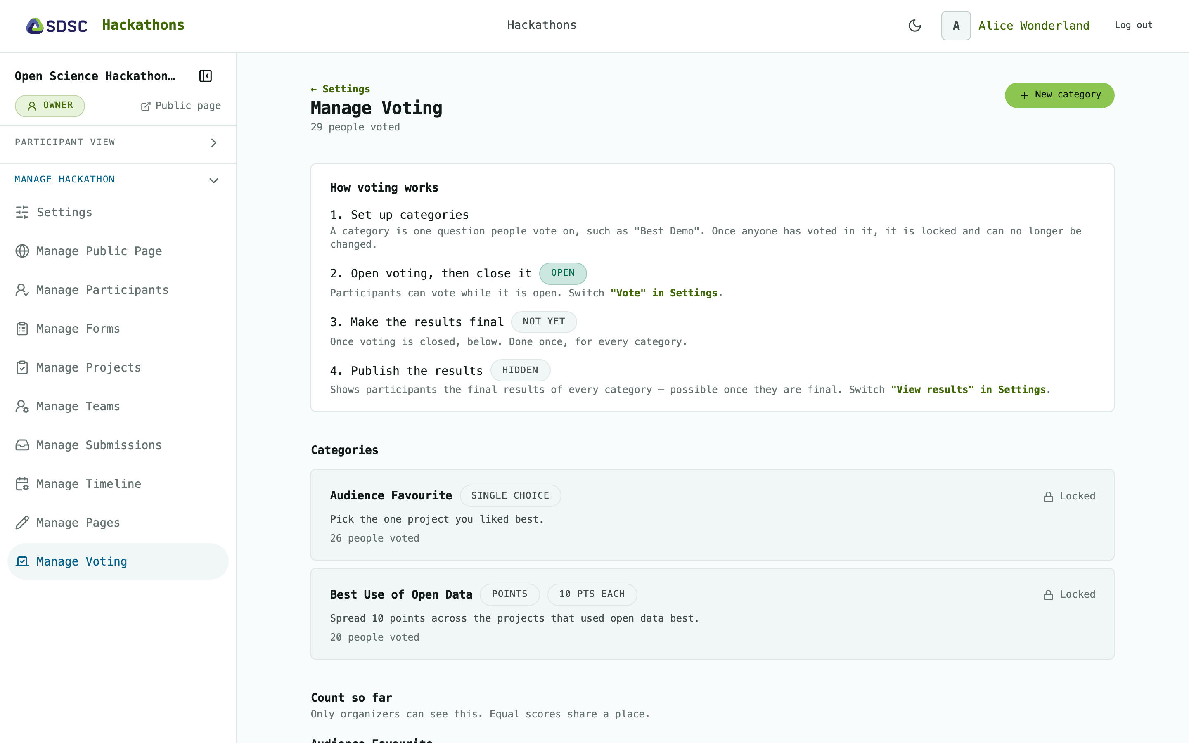Click the "Count so far" heading
Viewport: 1189px width, 743px height.
351,698
